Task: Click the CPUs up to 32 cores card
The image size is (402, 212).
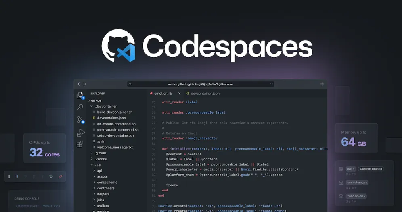Action: [x=45, y=148]
